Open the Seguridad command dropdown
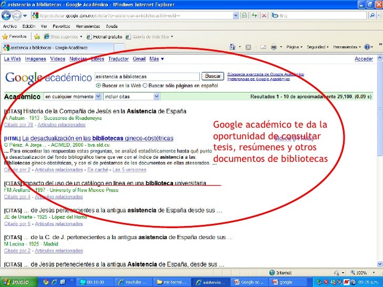383x287 pixels. tap(318, 47)
